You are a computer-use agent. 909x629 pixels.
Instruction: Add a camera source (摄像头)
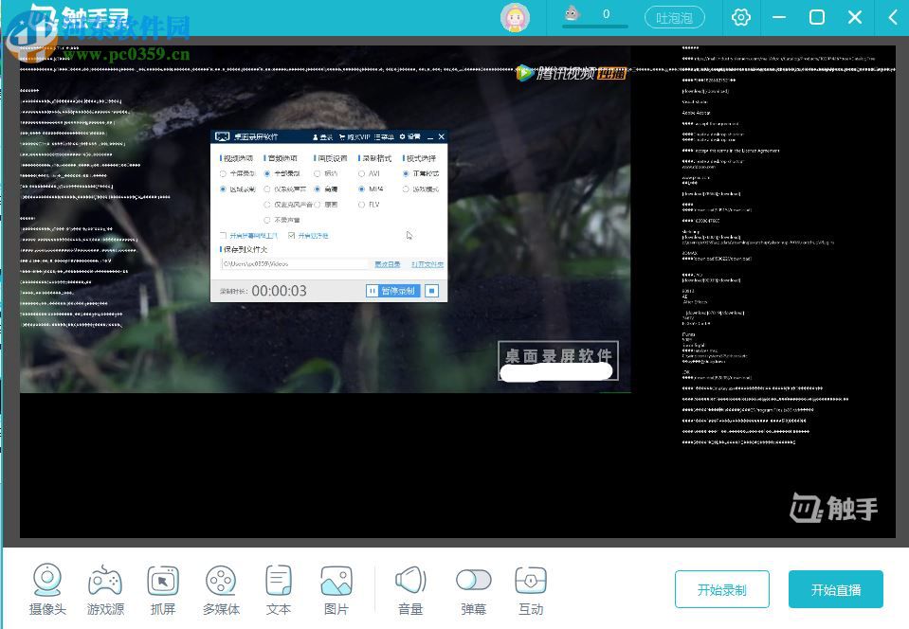[x=47, y=589]
